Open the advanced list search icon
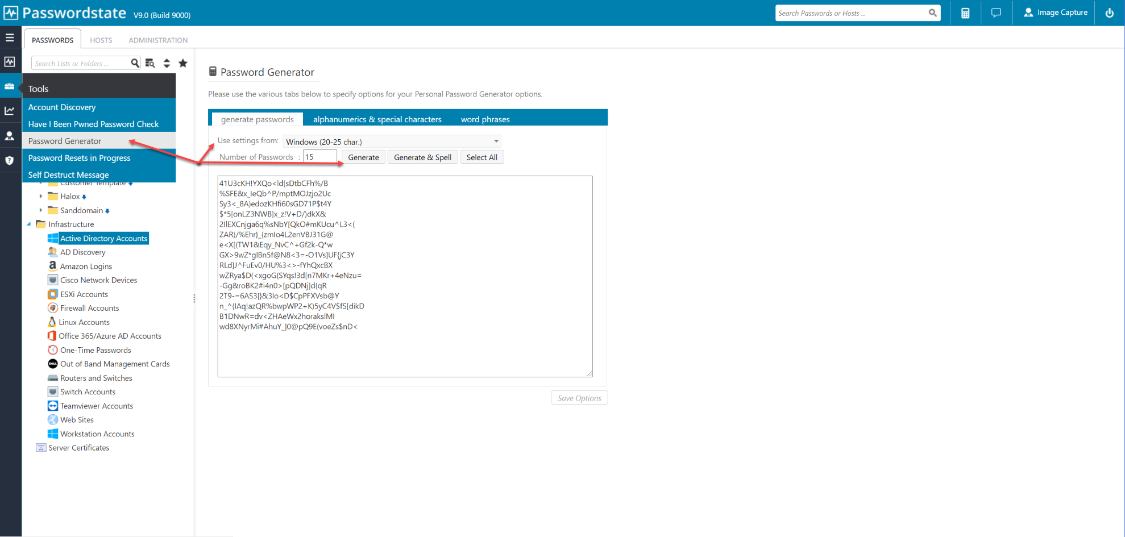 pyautogui.click(x=150, y=63)
